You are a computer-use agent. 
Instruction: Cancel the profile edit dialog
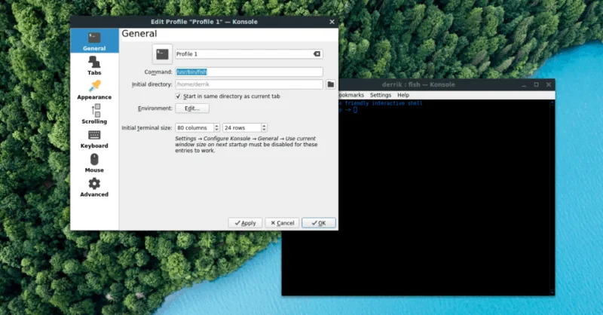pyautogui.click(x=282, y=223)
